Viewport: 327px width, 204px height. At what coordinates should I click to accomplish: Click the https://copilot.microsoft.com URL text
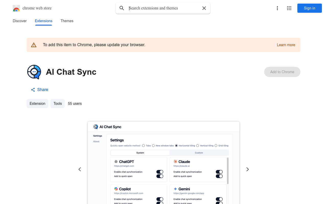pos(129,193)
